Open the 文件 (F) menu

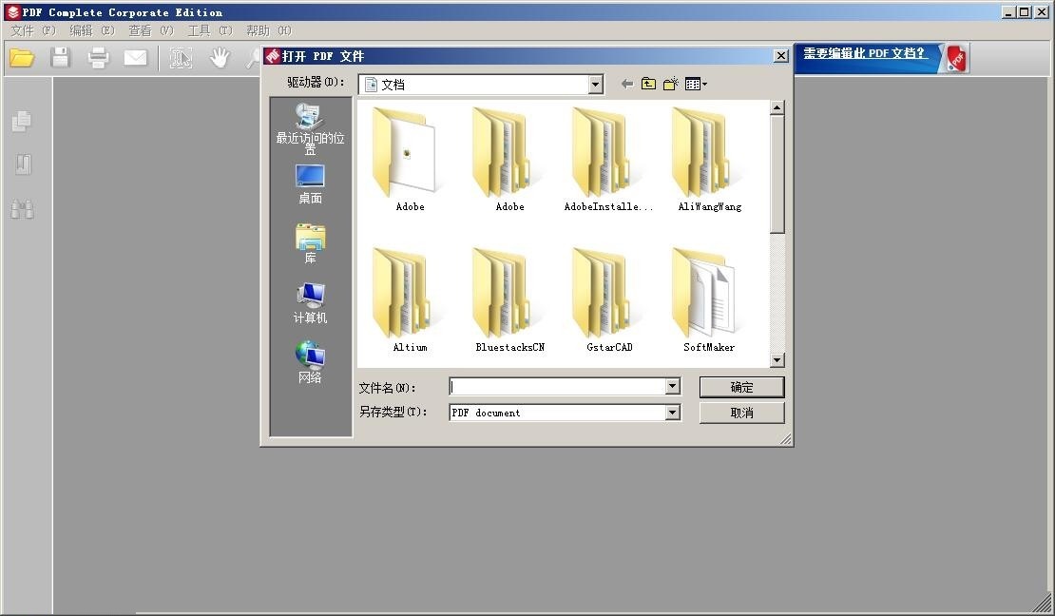33,30
